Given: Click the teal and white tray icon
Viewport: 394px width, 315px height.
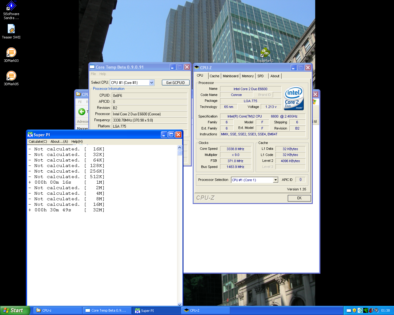Looking at the screenshot, I should [x=360, y=310].
